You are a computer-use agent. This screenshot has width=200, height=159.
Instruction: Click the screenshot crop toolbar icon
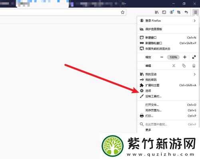pos(179,12)
